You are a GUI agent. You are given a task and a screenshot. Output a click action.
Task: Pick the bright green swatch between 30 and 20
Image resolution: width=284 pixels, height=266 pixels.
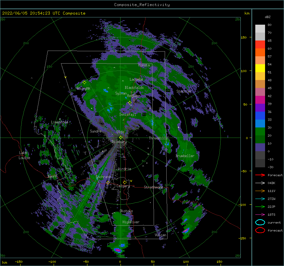(x=260, y=132)
